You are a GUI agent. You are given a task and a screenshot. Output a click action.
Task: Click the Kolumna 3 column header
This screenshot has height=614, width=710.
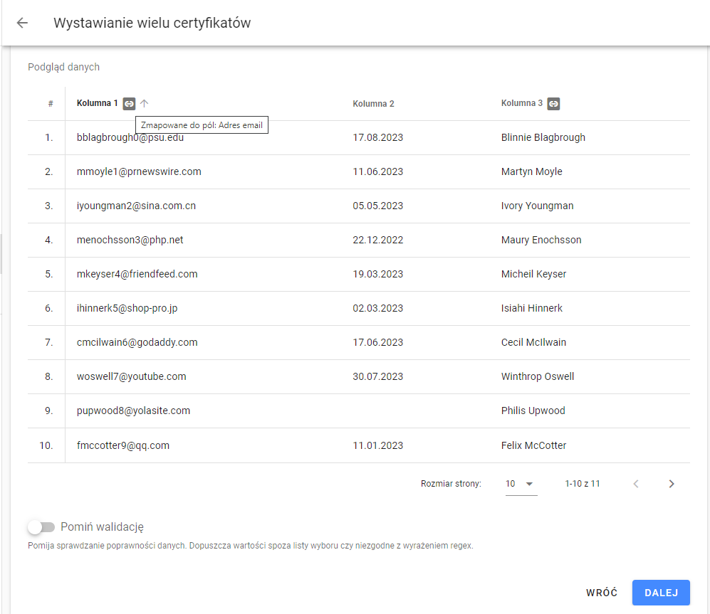(x=521, y=103)
